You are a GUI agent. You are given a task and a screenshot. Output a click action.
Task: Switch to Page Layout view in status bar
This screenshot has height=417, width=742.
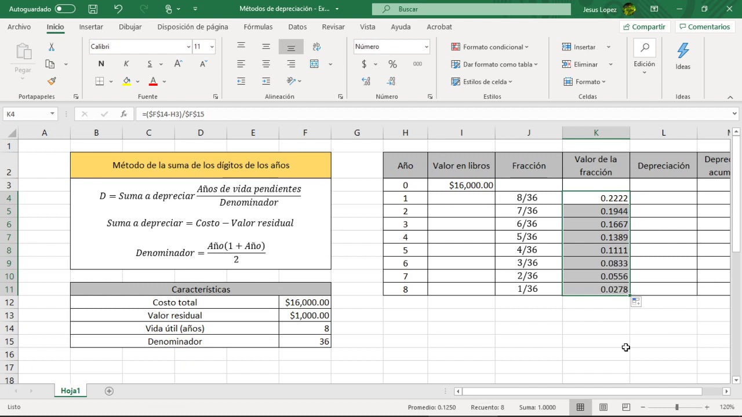tap(603, 407)
